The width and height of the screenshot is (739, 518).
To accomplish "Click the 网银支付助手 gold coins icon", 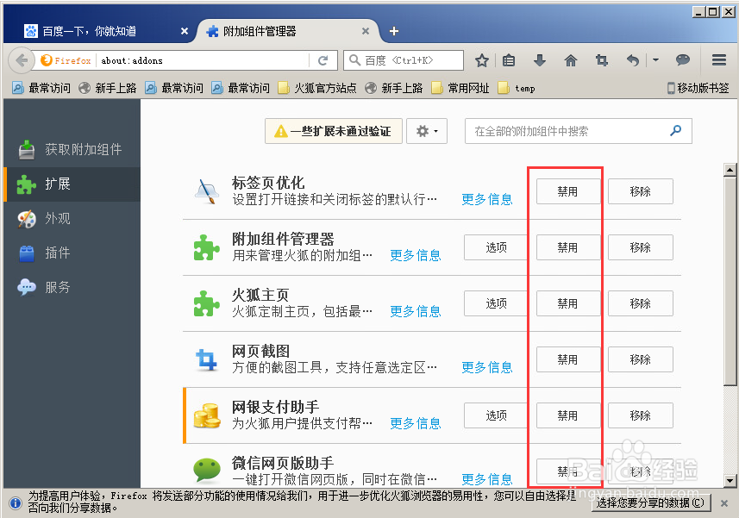I will [206, 415].
